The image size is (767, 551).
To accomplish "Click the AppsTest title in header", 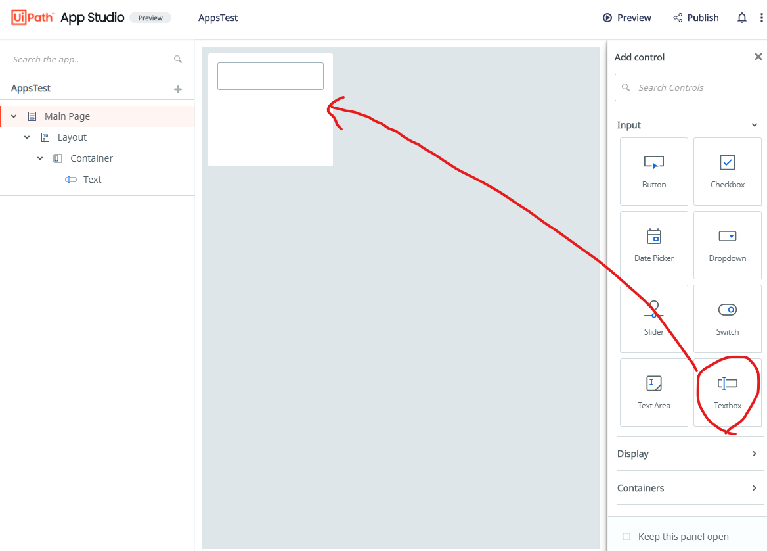I will pyautogui.click(x=217, y=18).
